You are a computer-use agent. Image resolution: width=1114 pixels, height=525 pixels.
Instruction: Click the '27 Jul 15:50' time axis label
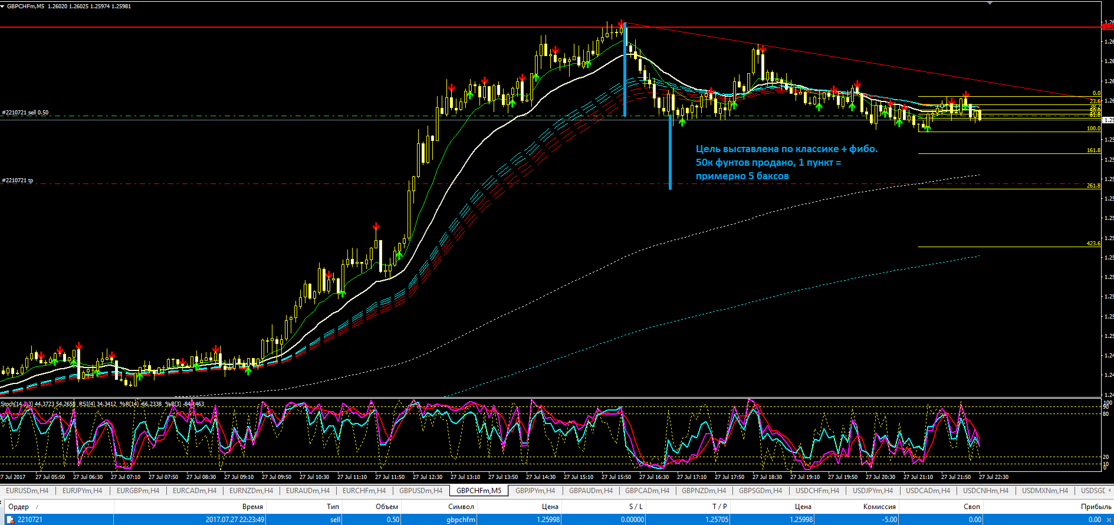click(616, 477)
